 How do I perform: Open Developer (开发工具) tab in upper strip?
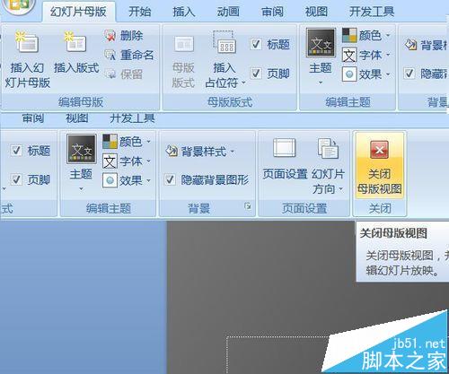coord(372,12)
